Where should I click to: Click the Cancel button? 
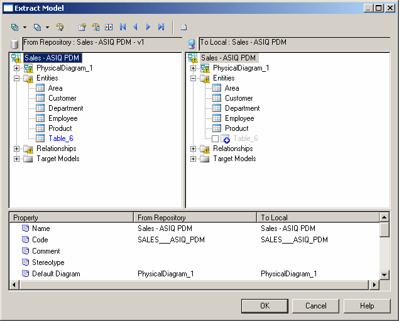pos(315,306)
